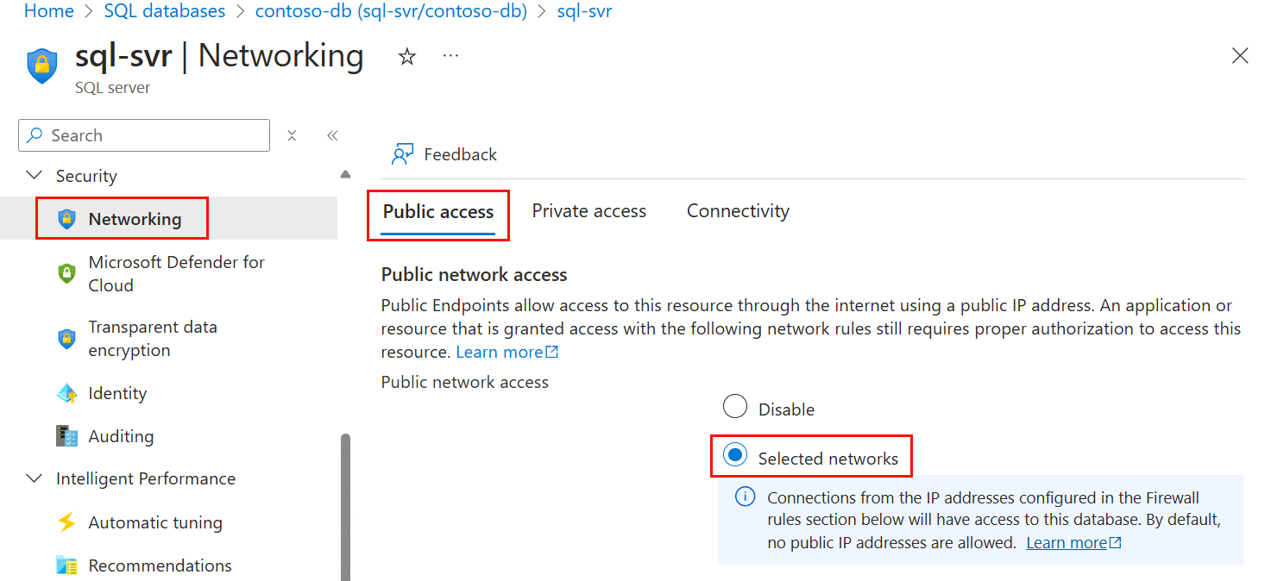The width and height of the screenshot is (1271, 581).
Task: Choose the Selected networks option
Action: (736, 456)
